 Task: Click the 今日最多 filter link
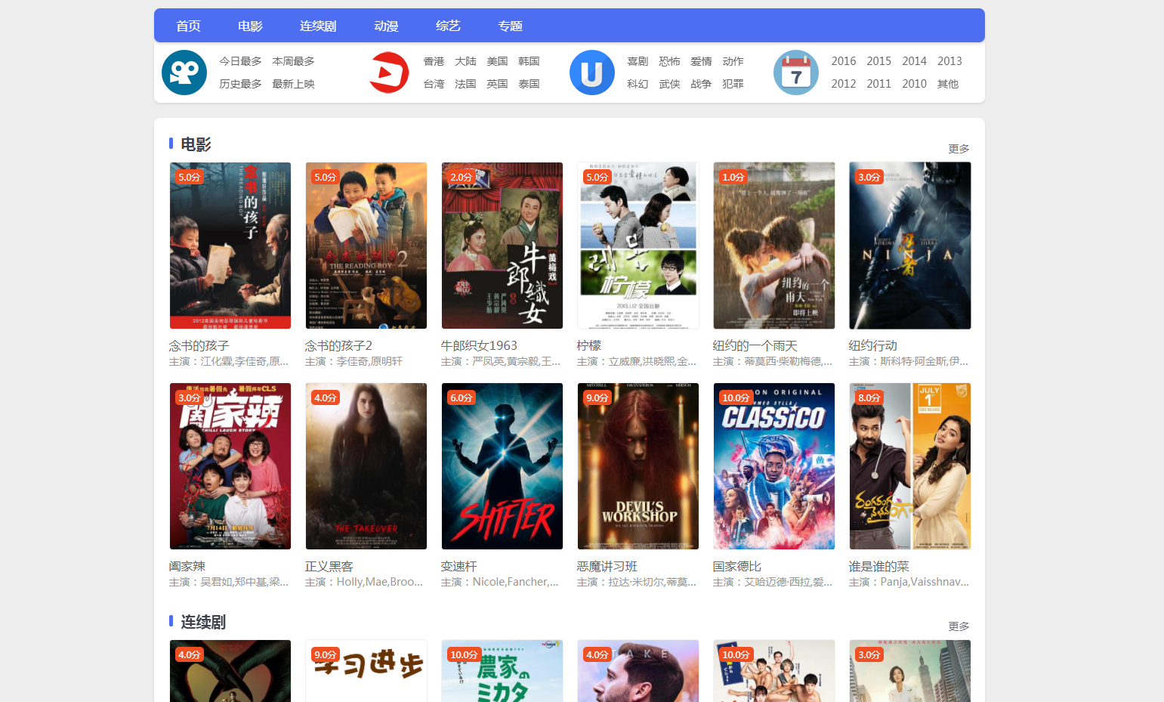tap(240, 61)
